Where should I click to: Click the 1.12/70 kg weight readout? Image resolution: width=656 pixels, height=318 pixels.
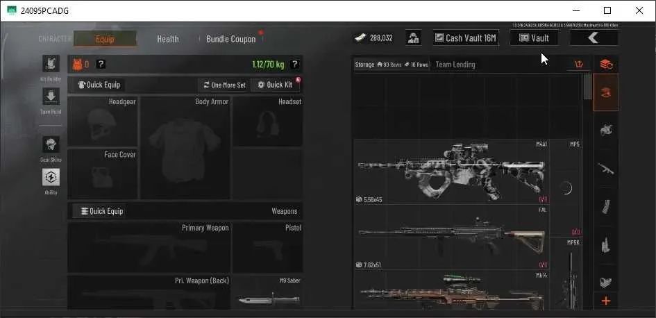(268, 64)
